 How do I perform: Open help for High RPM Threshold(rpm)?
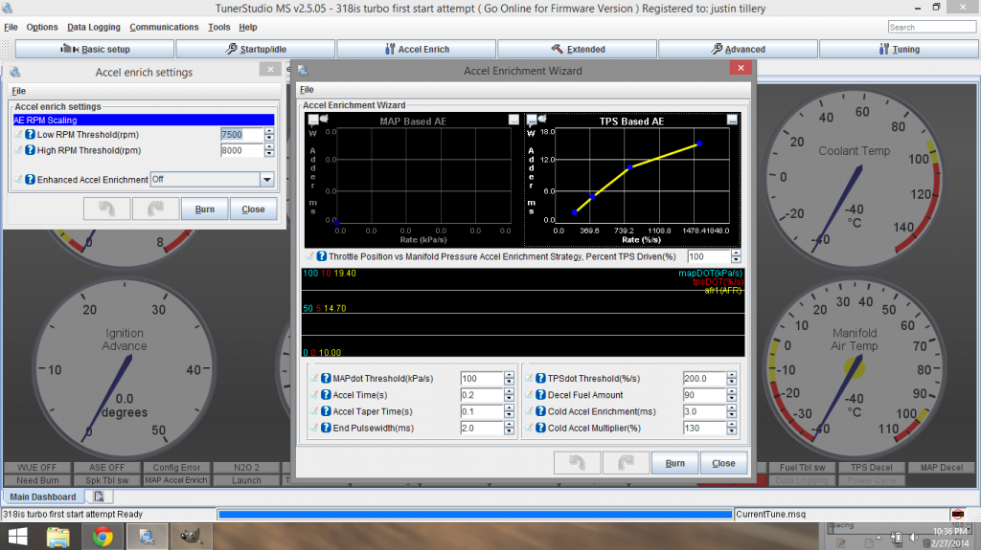(30, 150)
